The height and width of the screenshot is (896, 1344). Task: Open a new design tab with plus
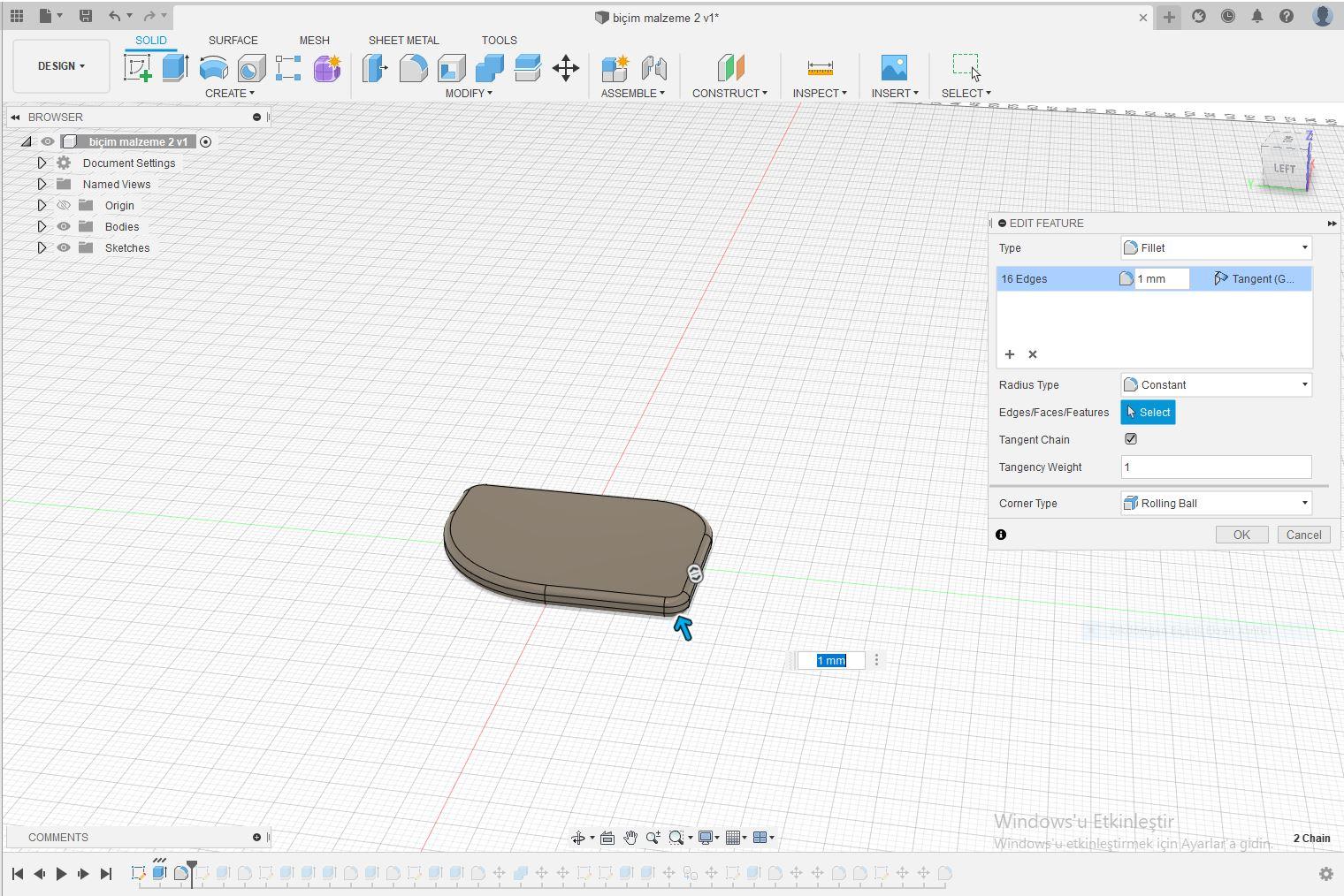coord(1169,17)
